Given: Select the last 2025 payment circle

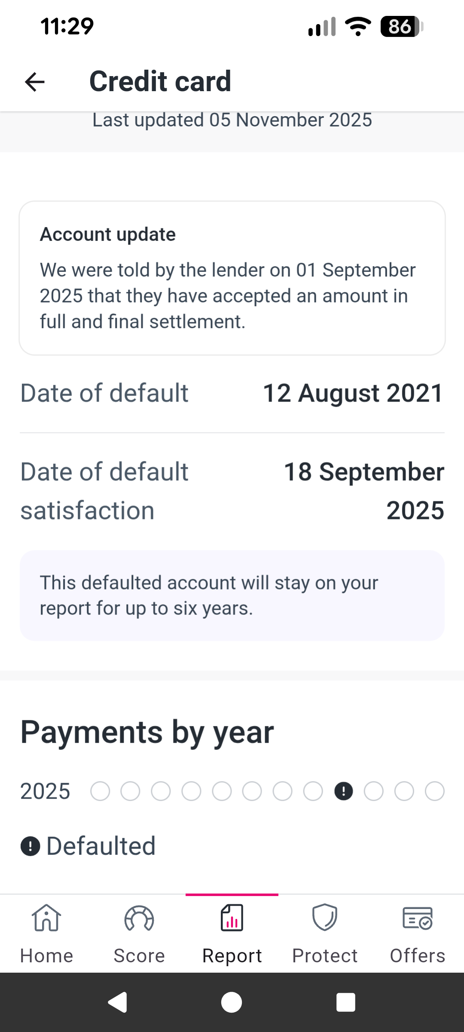Looking at the screenshot, I should coord(434,791).
